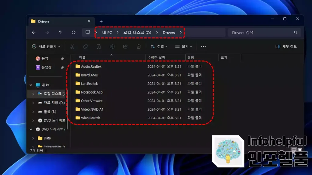312x175 pixels.
Task: Open the 정렬 sort dropdown
Action: tap(159, 46)
